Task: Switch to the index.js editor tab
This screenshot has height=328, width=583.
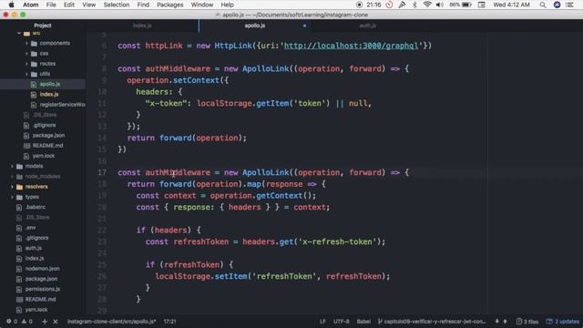Action: tap(142, 26)
